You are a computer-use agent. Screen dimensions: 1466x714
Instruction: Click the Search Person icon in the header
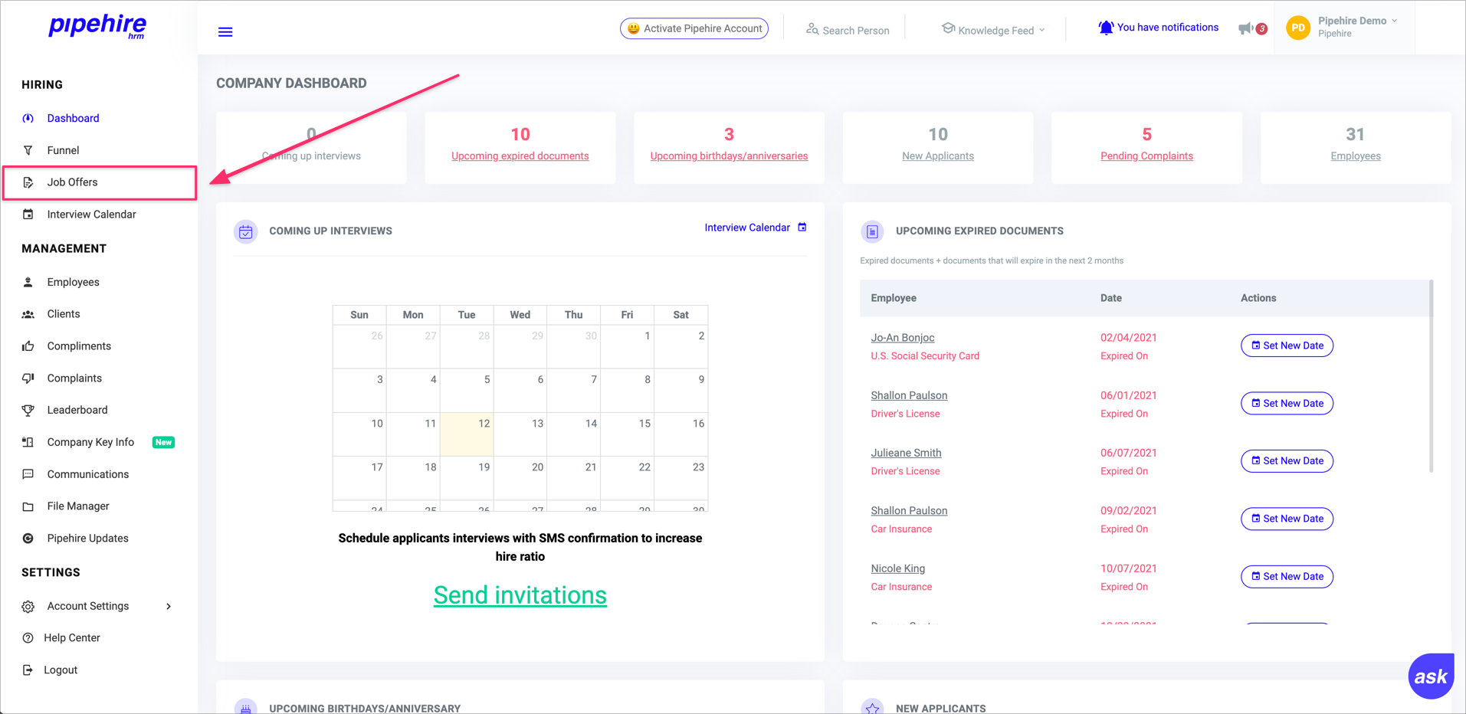point(812,30)
